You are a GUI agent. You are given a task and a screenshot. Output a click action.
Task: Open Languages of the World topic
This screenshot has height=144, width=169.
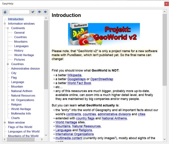click(24, 132)
